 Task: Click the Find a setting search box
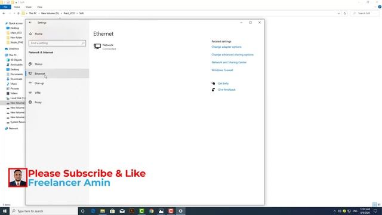(x=57, y=43)
